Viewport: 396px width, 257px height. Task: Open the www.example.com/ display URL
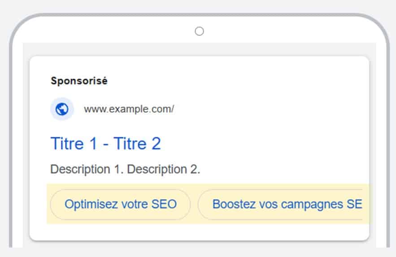coord(129,109)
